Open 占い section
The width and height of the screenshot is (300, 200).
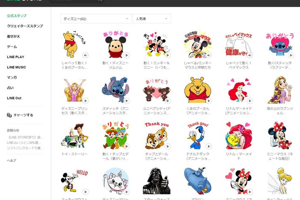tap(10, 88)
